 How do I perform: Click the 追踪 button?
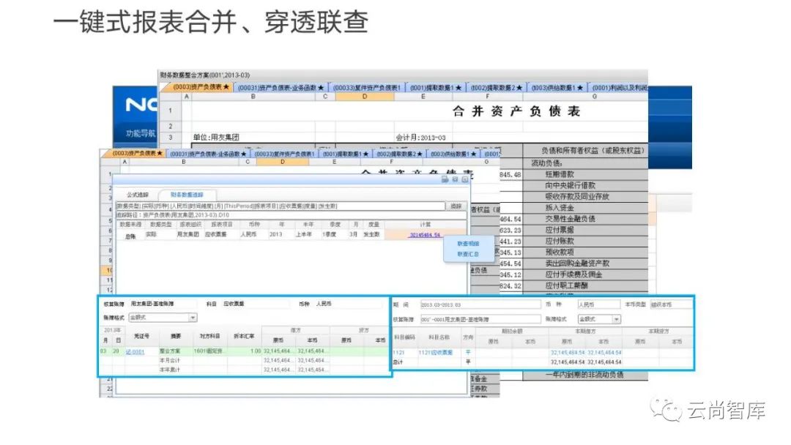coord(456,206)
